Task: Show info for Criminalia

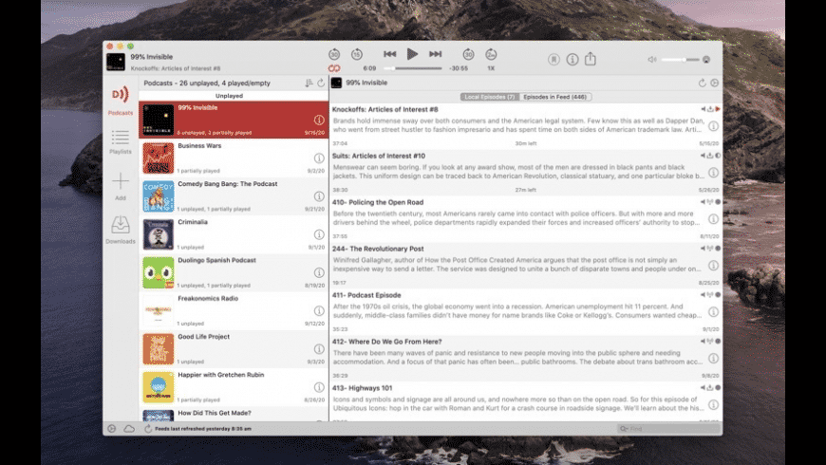Action: coord(319,234)
